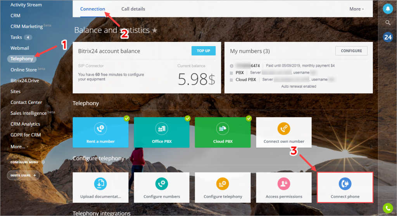This screenshot has height=216, width=397.
Task: Click the TOP UP button
Action: pyautogui.click(x=204, y=51)
